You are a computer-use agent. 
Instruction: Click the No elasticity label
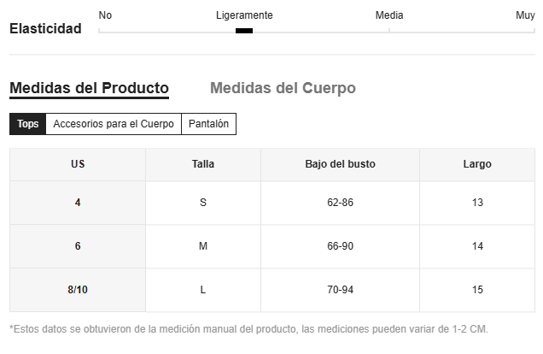105,15
